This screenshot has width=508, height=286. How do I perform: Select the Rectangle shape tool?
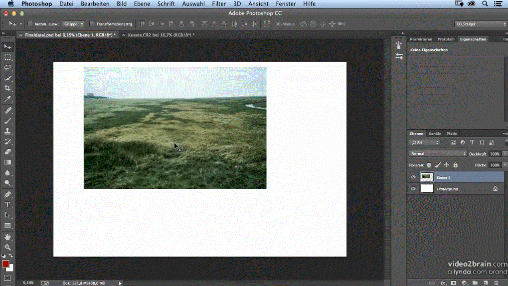tap(7, 226)
